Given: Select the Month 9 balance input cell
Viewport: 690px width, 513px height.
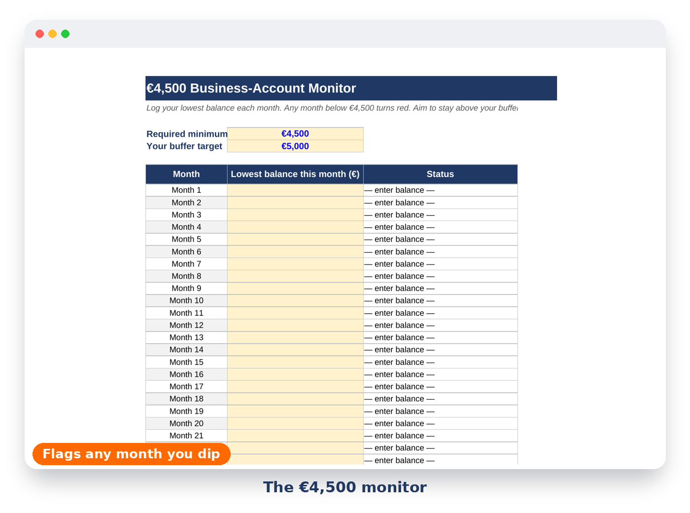Looking at the screenshot, I should [x=295, y=289].
